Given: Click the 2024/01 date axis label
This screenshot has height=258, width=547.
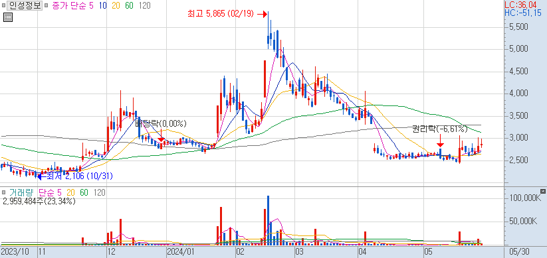Looking at the screenshot, I should 180,251.
